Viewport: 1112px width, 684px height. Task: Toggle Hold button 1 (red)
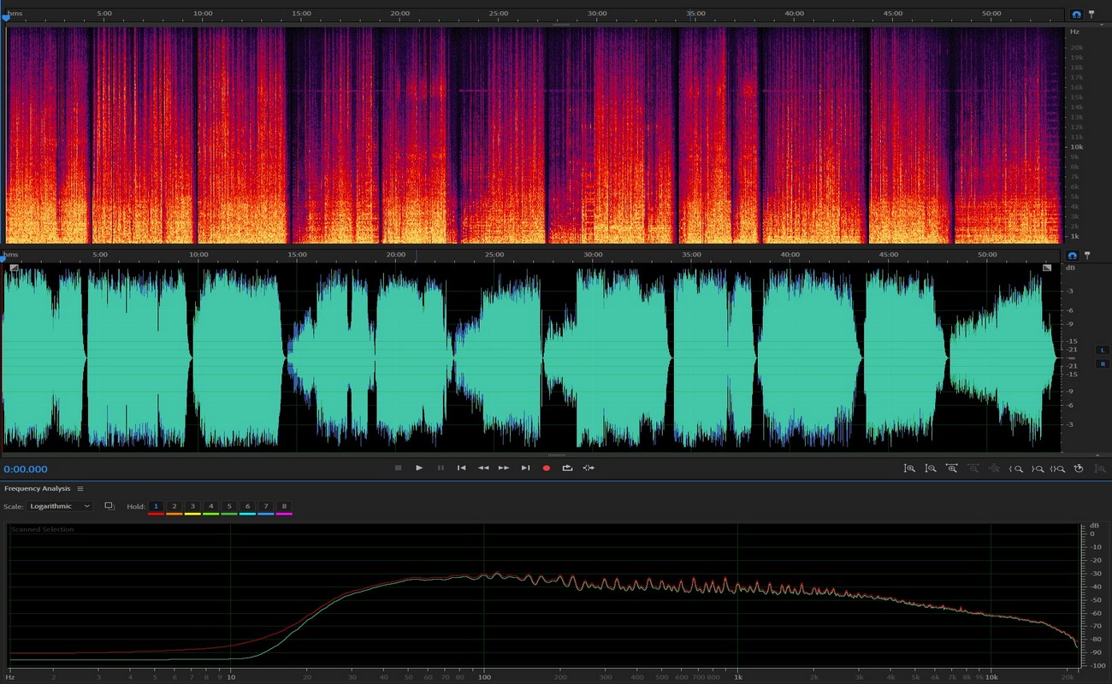click(156, 507)
